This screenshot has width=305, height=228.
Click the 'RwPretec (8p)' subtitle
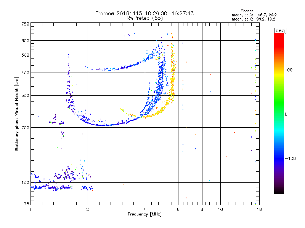(x=144, y=18)
